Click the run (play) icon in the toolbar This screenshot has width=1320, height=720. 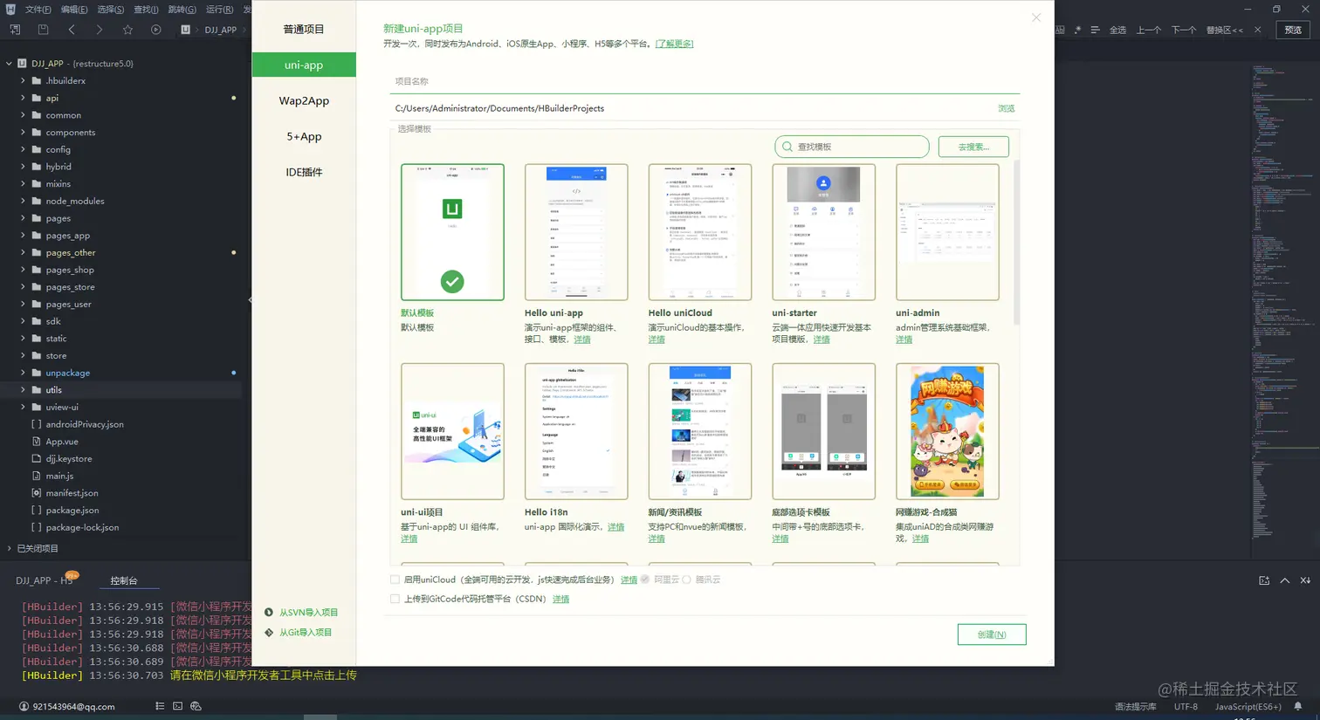(x=157, y=29)
